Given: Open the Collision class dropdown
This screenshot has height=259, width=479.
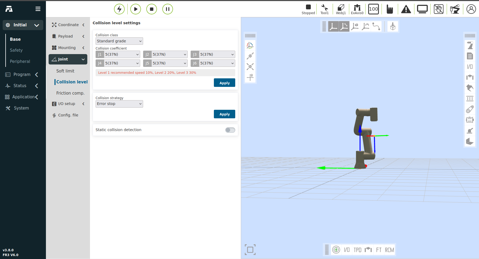Looking at the screenshot, I should coord(119,41).
